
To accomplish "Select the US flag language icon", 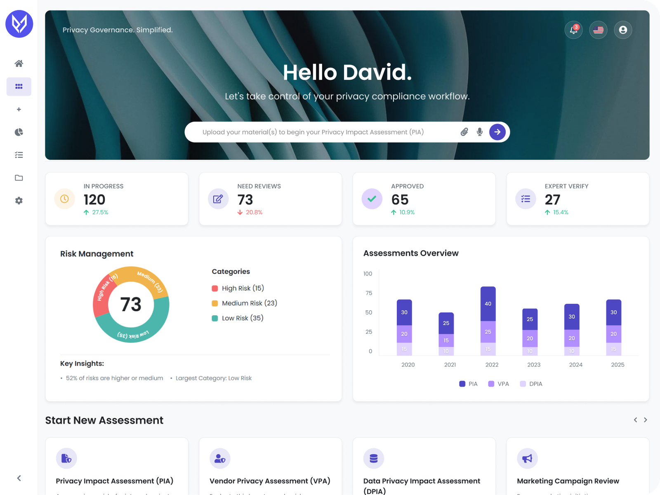I will point(598,30).
